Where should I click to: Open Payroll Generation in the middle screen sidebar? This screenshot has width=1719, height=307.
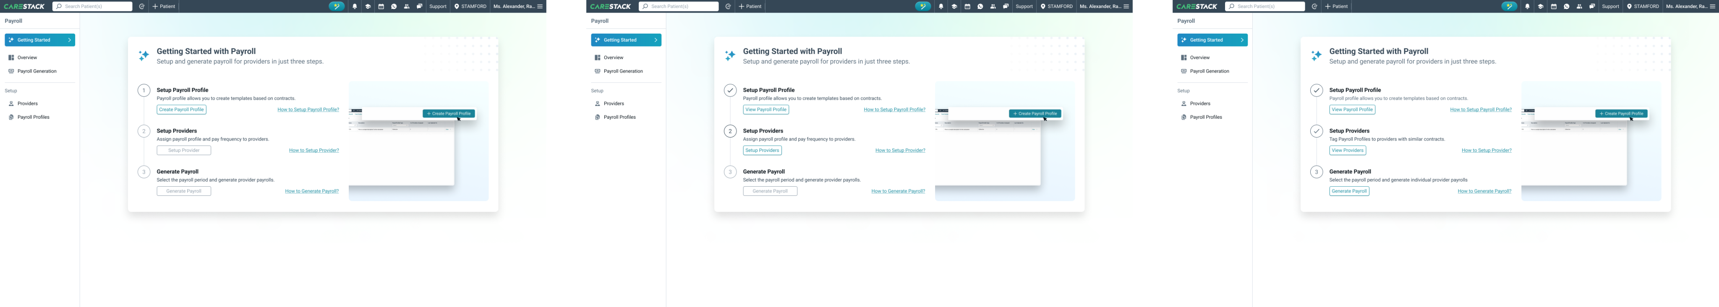(x=623, y=71)
